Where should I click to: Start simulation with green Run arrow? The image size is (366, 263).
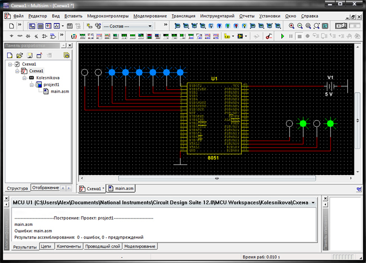(282, 36)
